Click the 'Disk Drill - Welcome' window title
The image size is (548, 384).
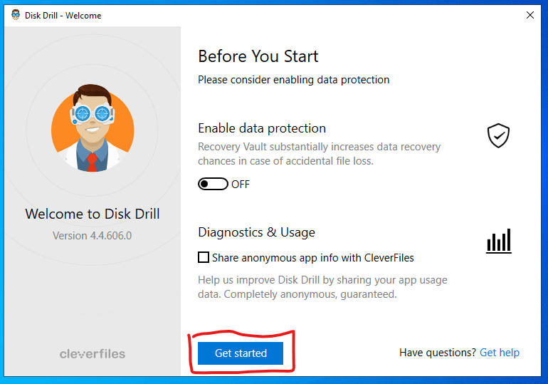coord(63,16)
